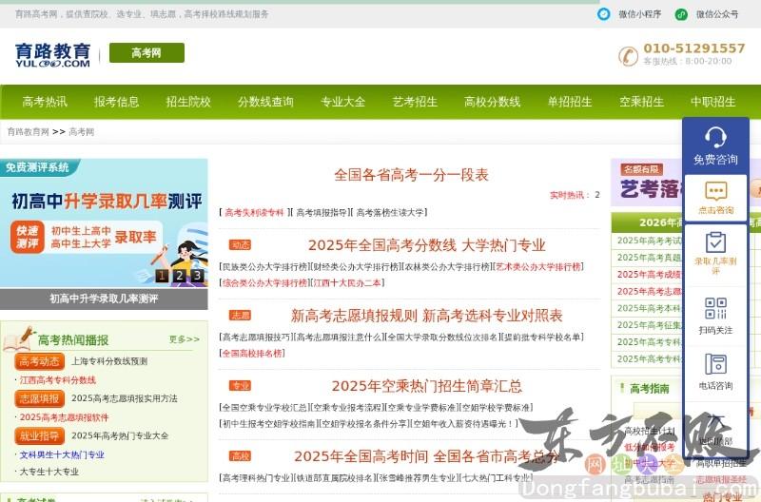Click the chat bubble 点击咨询 icon

click(x=716, y=191)
